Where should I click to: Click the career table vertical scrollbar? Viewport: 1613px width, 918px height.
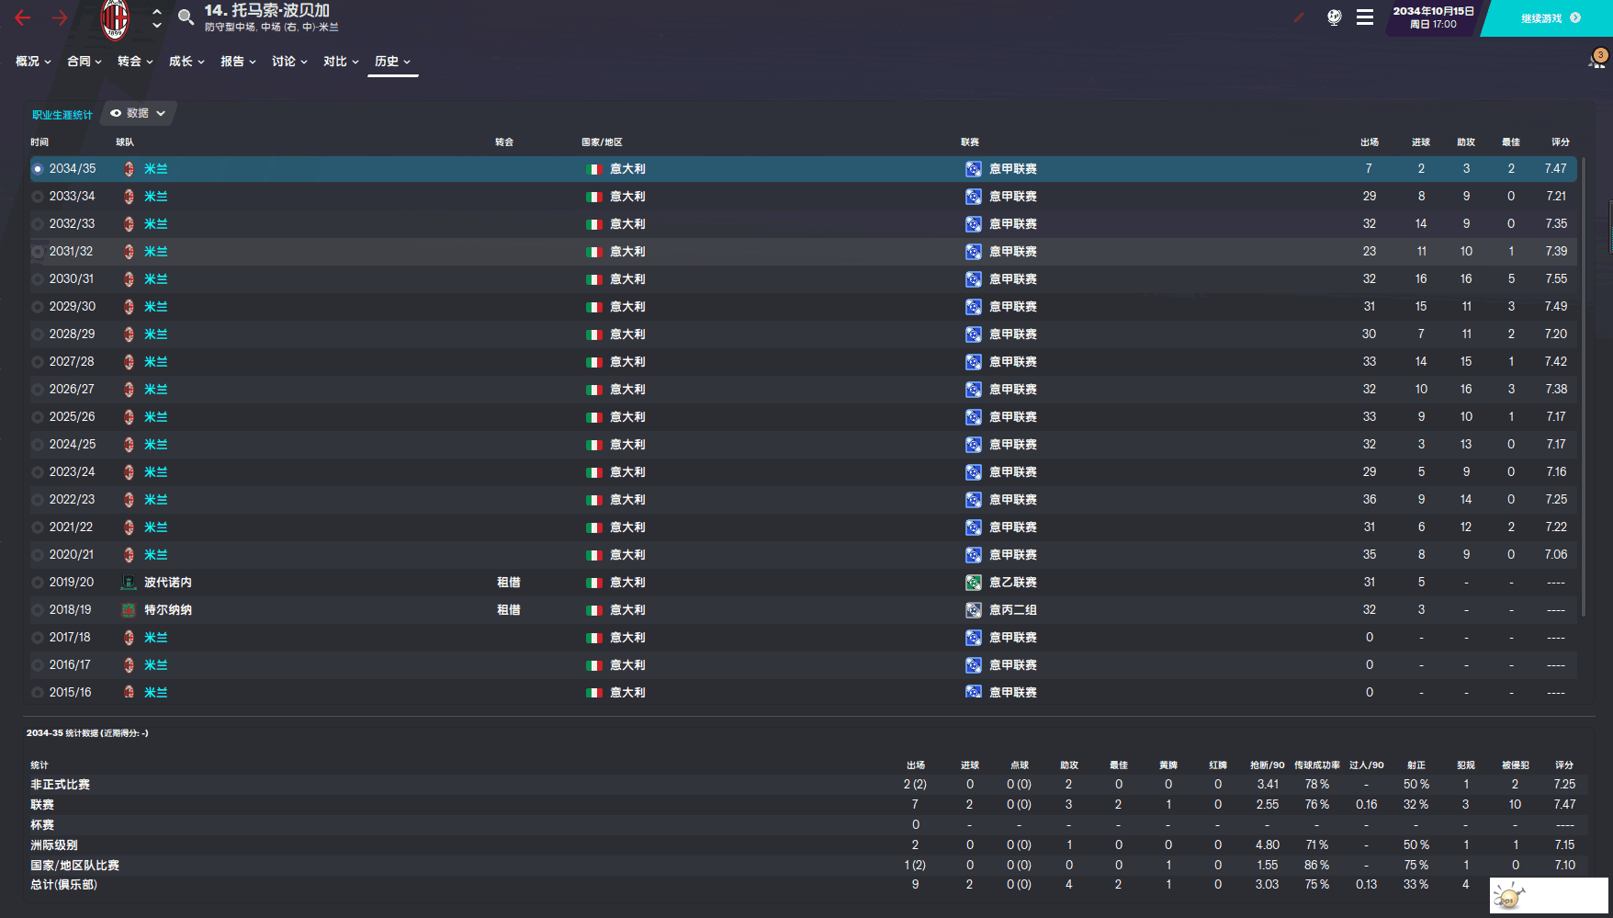click(1583, 386)
